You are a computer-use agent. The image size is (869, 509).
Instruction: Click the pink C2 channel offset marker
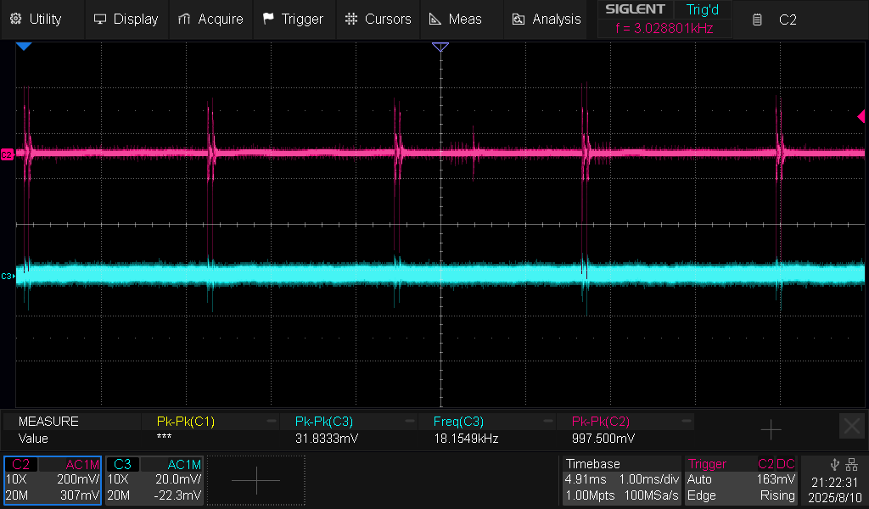[7, 154]
